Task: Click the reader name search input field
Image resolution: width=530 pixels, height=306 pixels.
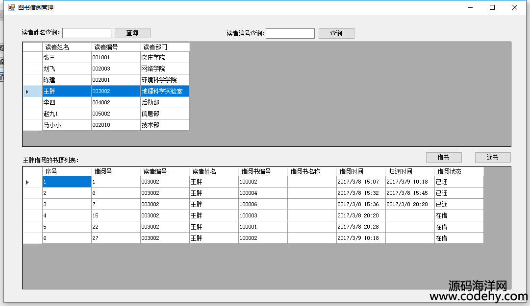Action: click(x=87, y=33)
